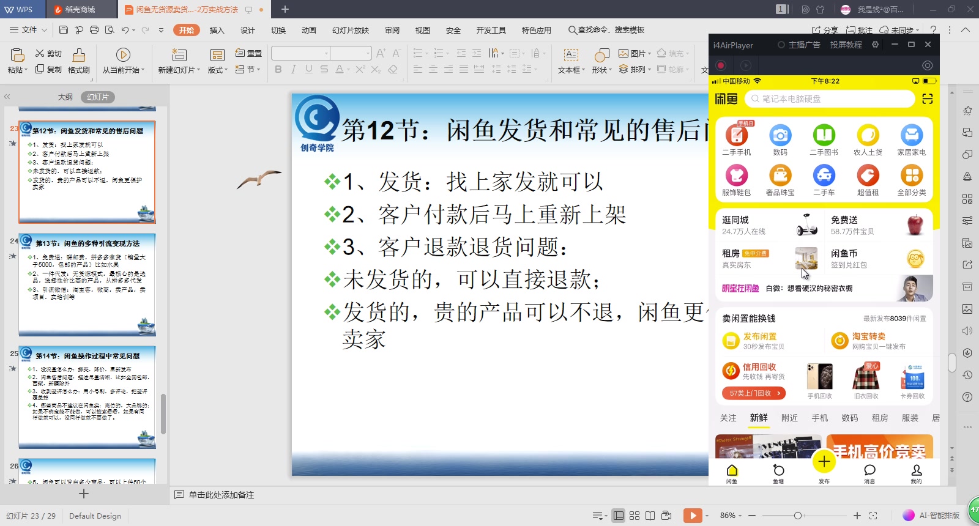Click zoom in plus button
The width and height of the screenshot is (979, 526).
tap(857, 516)
